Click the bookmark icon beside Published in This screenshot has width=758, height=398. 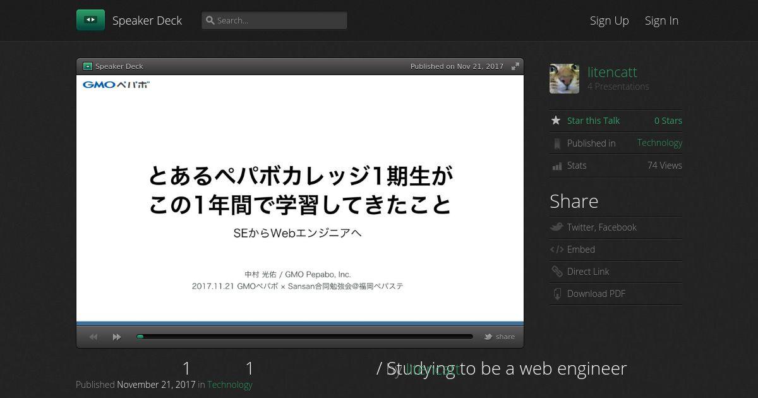tap(556, 143)
